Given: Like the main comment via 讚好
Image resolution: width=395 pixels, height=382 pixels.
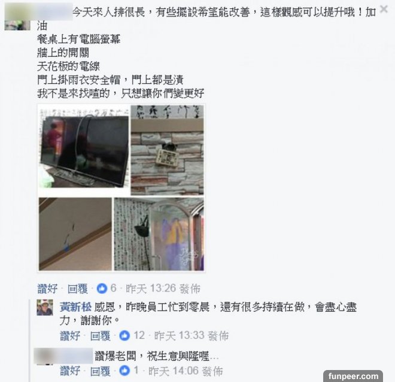Looking at the screenshot, I should (x=47, y=289).
